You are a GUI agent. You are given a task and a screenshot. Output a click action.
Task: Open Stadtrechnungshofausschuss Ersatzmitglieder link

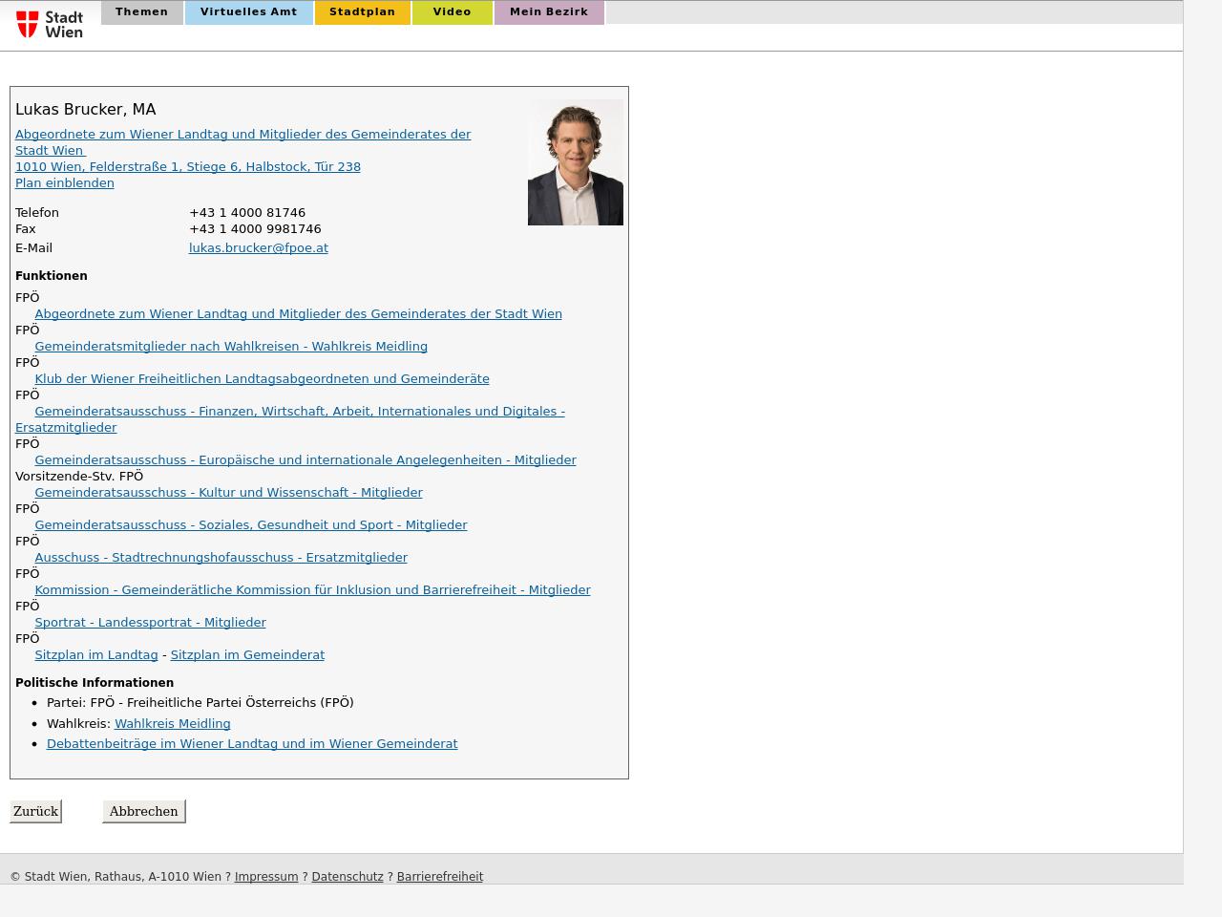[x=221, y=558]
